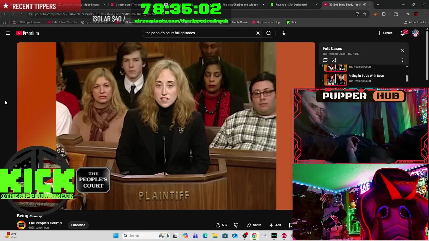Close the Revenue - Kick Dashboard tab
The height and width of the screenshot is (241, 429).
pos(317,5)
